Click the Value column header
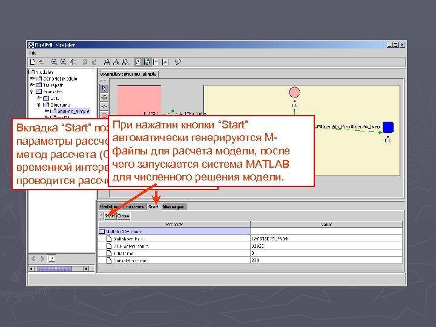436x327 pixels. [x=326, y=224]
